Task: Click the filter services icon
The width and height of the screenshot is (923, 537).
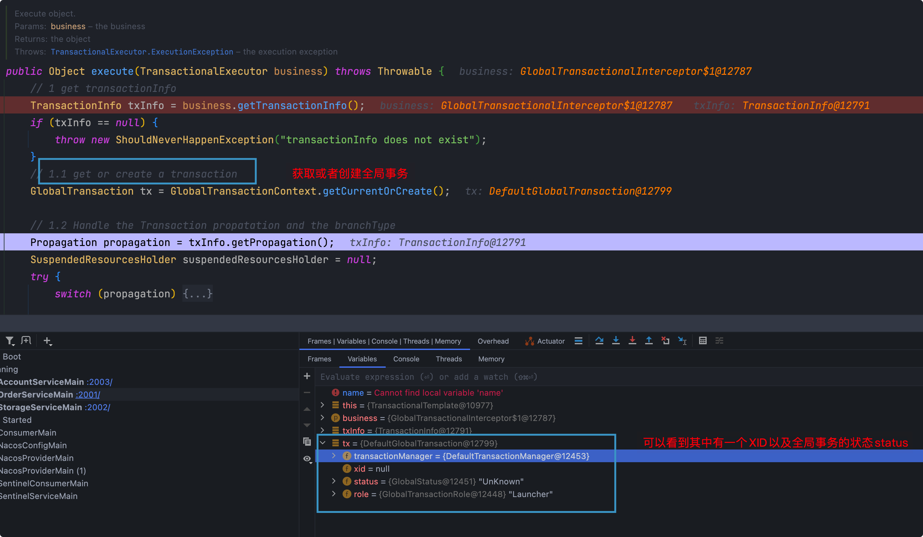Action: point(10,341)
